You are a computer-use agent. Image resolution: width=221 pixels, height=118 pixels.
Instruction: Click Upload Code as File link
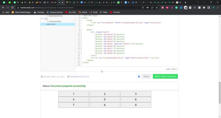click(x=53, y=76)
